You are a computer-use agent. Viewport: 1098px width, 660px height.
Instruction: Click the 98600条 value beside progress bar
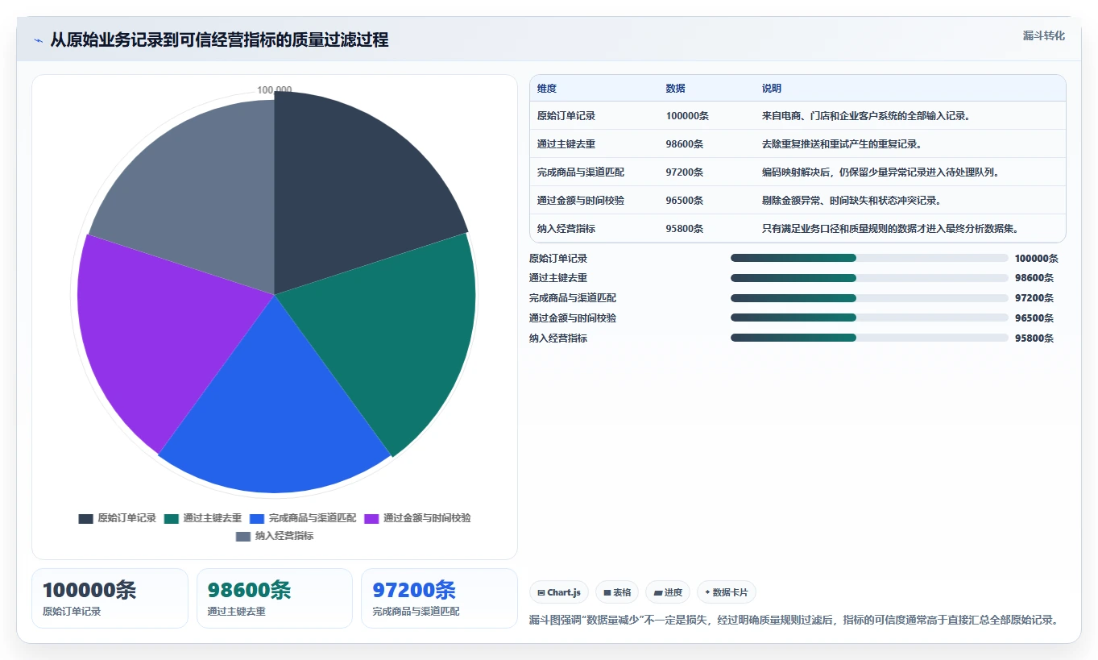(x=1034, y=278)
